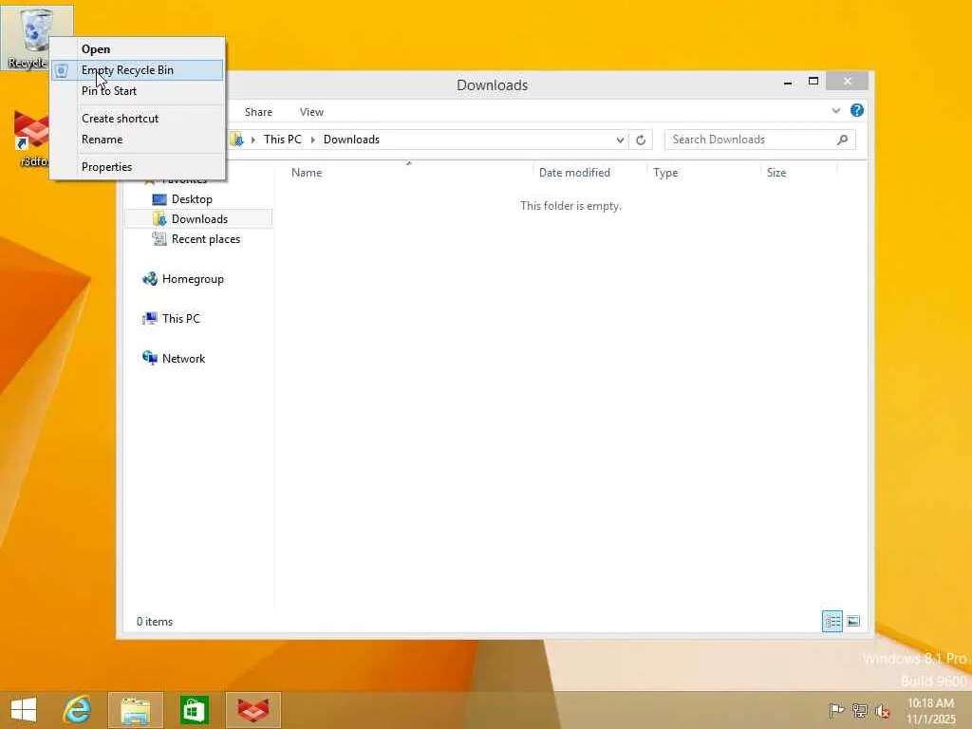This screenshot has height=729, width=972.
Task: Open Windows Store from the taskbar
Action: pos(194,710)
